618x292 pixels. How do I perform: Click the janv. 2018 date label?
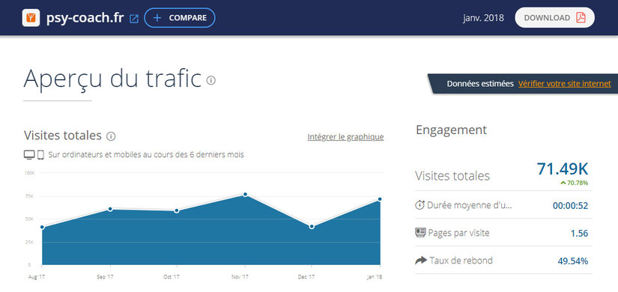click(x=483, y=18)
